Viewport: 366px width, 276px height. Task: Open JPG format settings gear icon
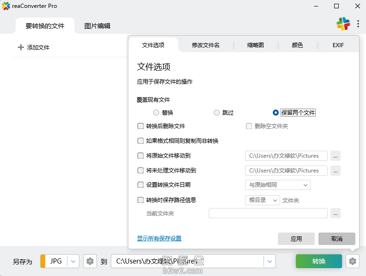(x=90, y=261)
